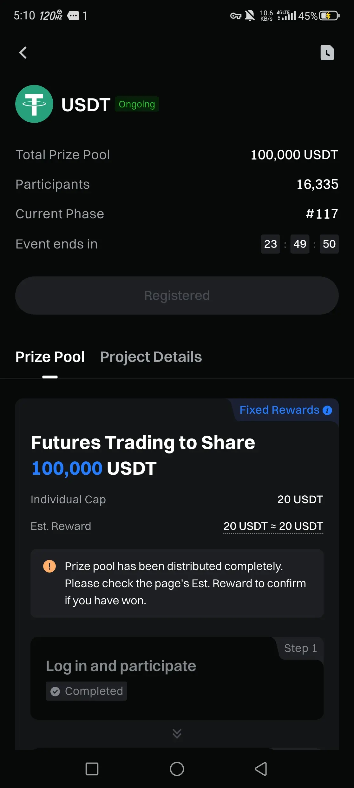
Task: Tap the Completed checkmark icon
Action: tap(55, 691)
